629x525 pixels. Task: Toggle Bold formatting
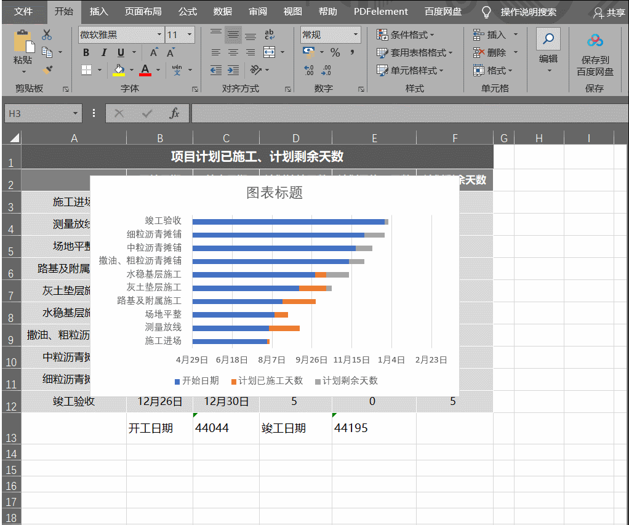[x=86, y=52]
